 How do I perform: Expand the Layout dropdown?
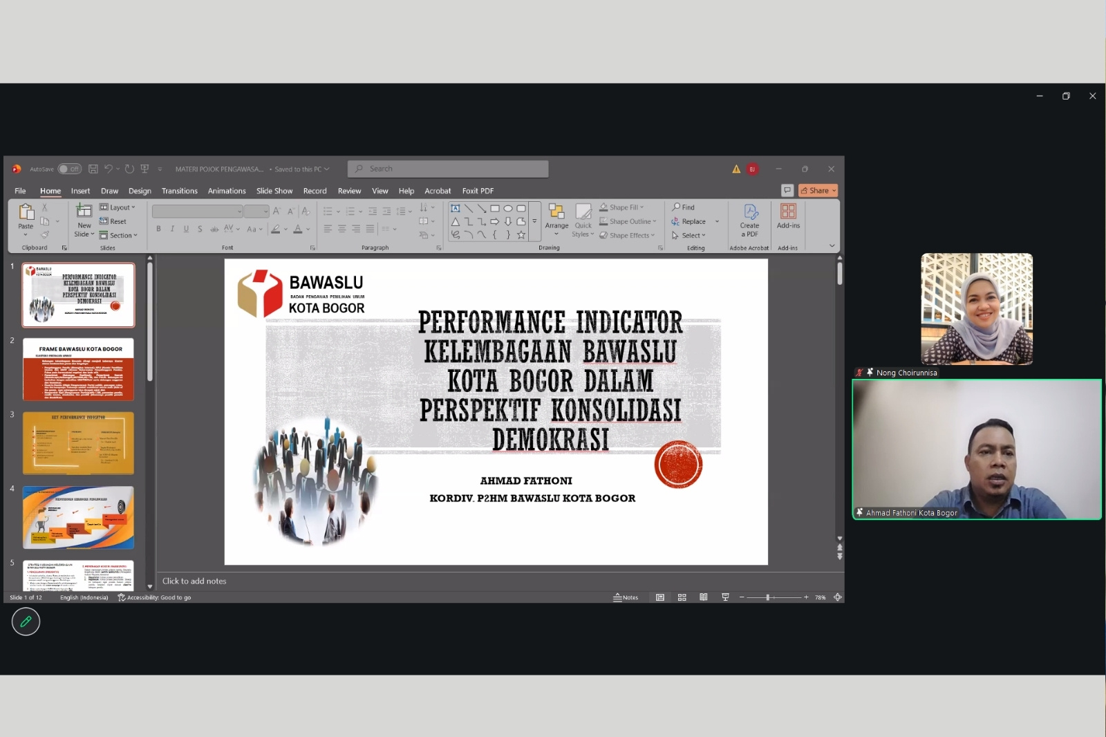tap(118, 207)
